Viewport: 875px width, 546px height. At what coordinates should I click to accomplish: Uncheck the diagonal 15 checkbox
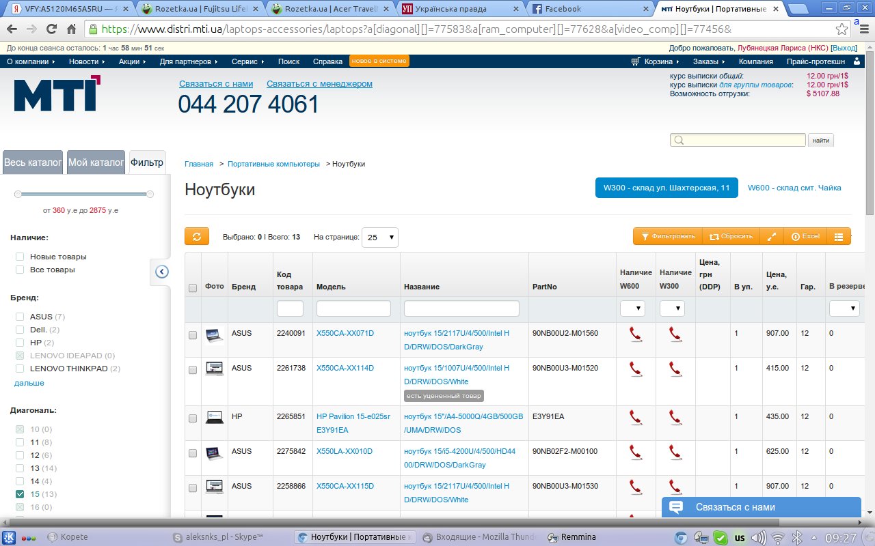[20, 494]
